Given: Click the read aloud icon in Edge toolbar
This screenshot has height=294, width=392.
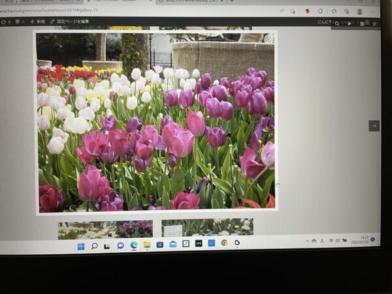Looking at the screenshot, I should point(282,10).
